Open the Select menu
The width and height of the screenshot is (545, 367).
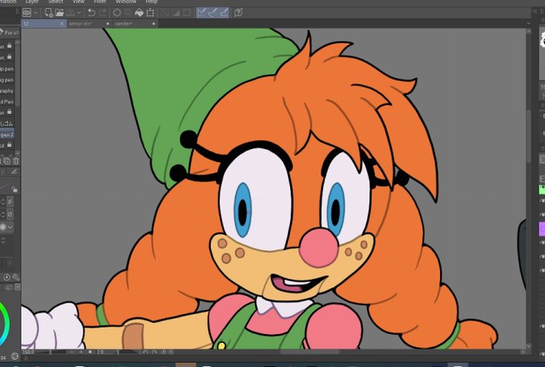(55, 2)
